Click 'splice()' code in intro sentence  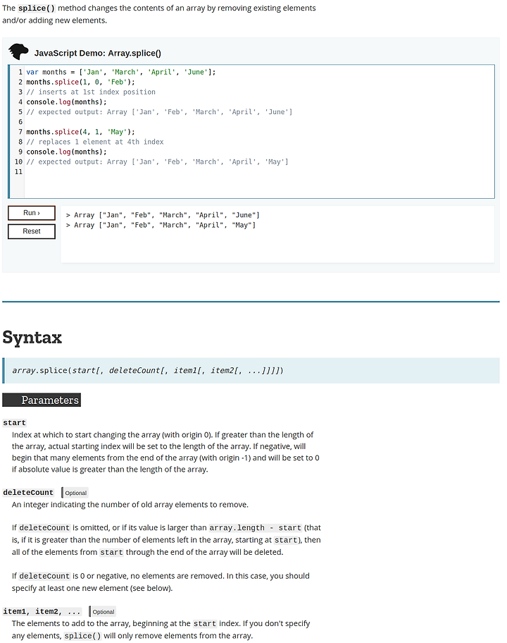tap(37, 8)
